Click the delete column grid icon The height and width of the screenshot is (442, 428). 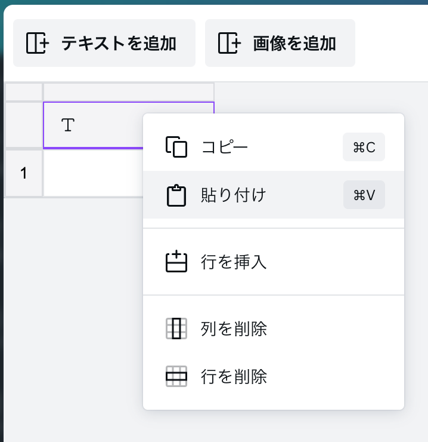[x=176, y=329]
